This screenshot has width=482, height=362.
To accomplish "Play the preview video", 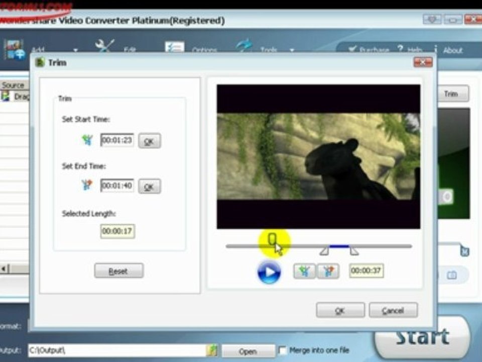I will click(269, 272).
